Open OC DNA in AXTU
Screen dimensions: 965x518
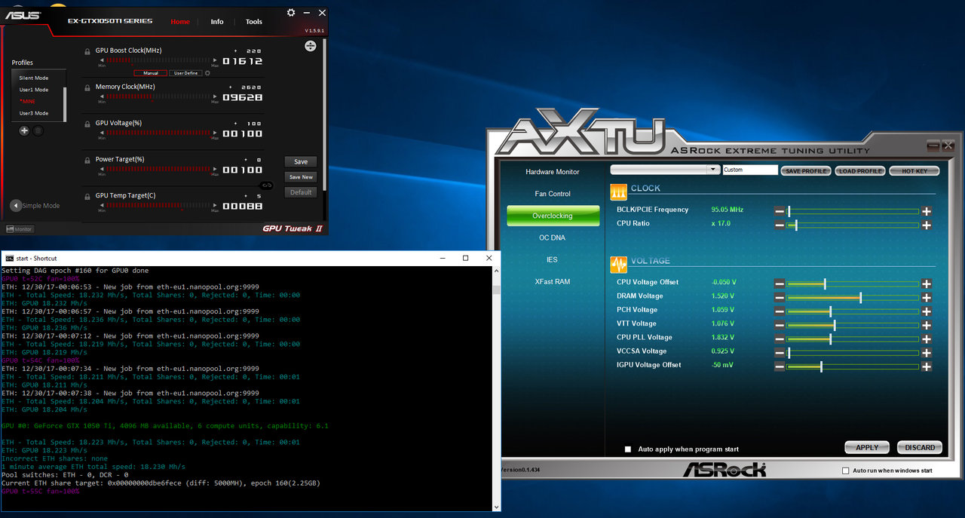553,238
